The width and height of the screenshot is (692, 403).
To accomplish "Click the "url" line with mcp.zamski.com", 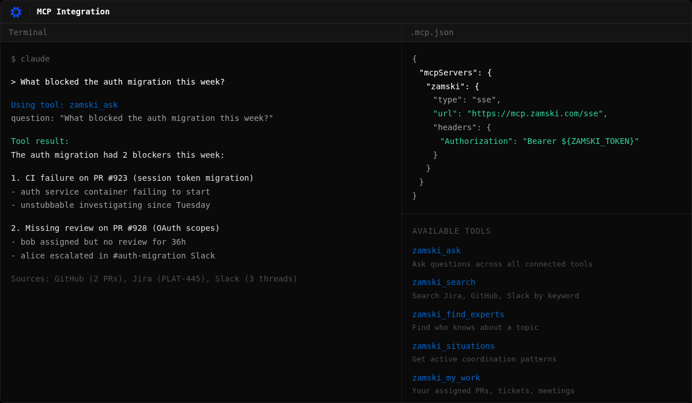I will (521, 113).
